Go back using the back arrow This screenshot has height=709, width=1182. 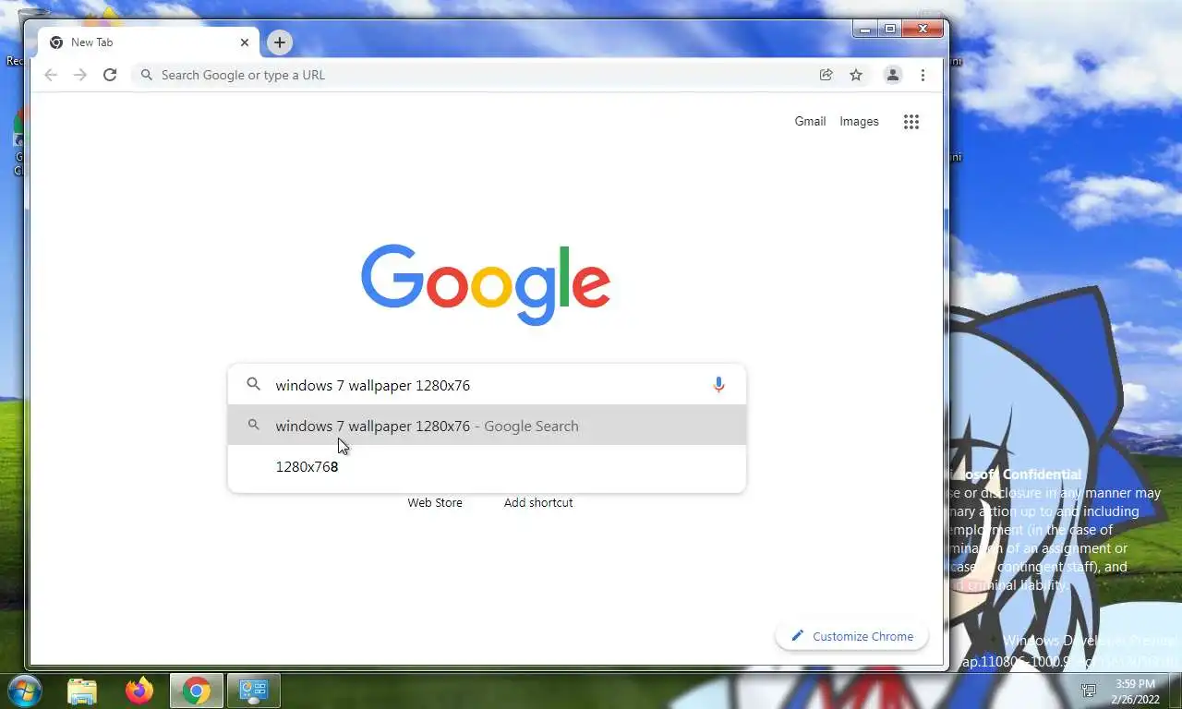[51, 75]
